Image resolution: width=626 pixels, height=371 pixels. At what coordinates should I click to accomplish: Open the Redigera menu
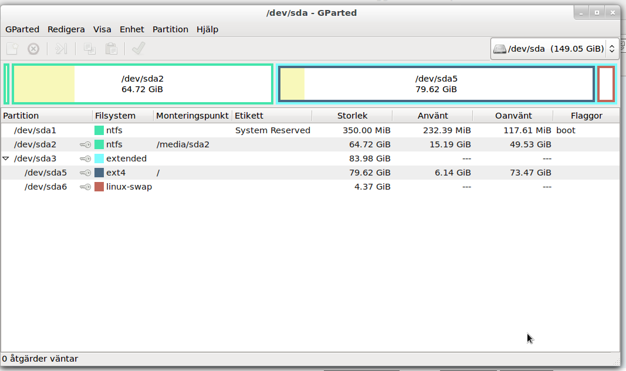[66, 29]
